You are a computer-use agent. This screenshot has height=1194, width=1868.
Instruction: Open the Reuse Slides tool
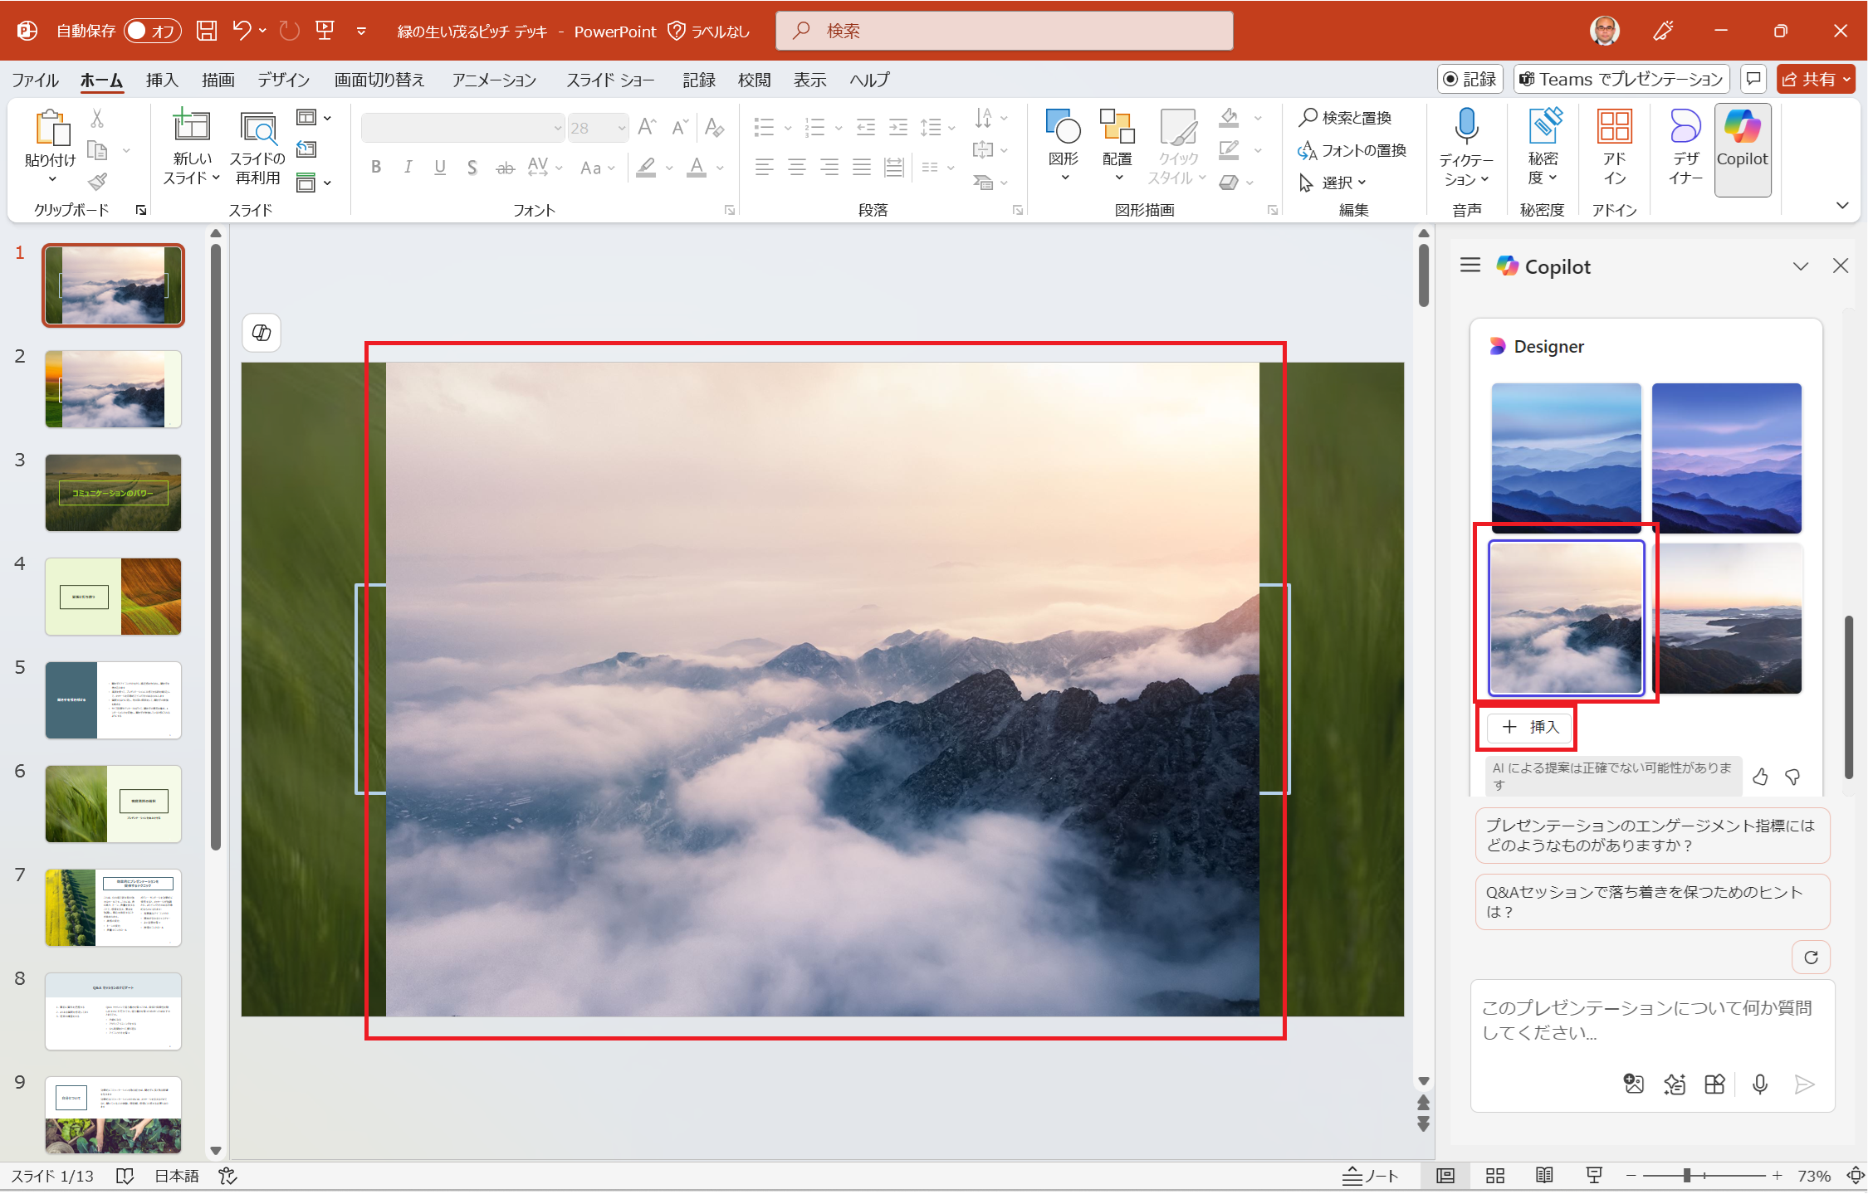(x=257, y=148)
